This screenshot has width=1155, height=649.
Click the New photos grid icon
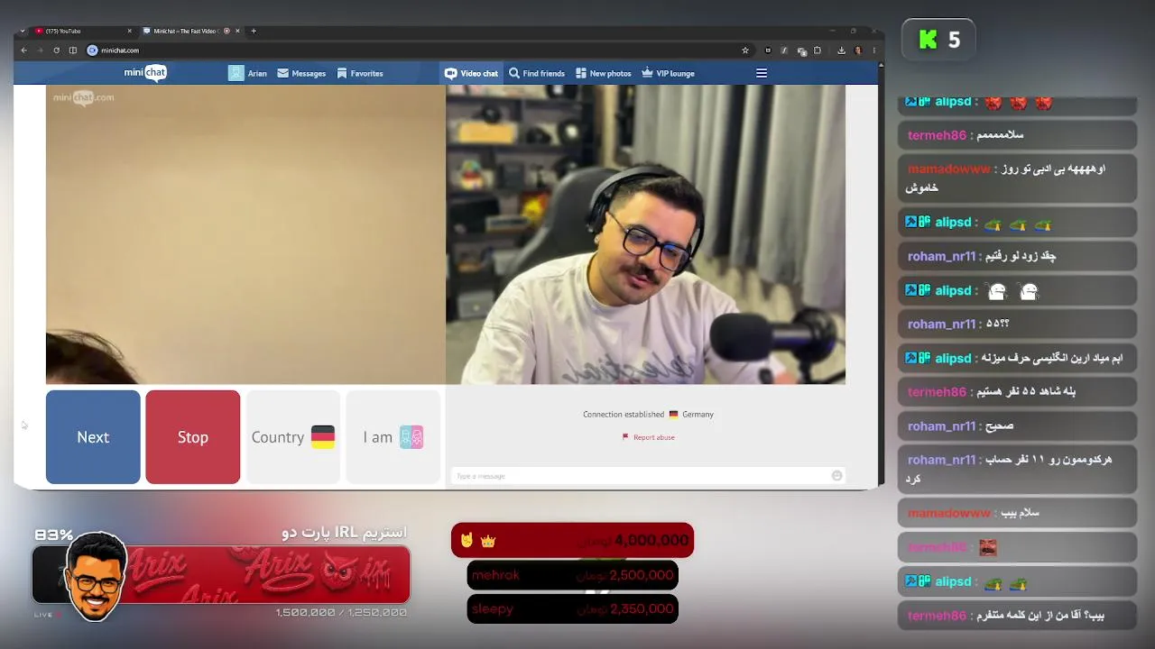(x=581, y=74)
